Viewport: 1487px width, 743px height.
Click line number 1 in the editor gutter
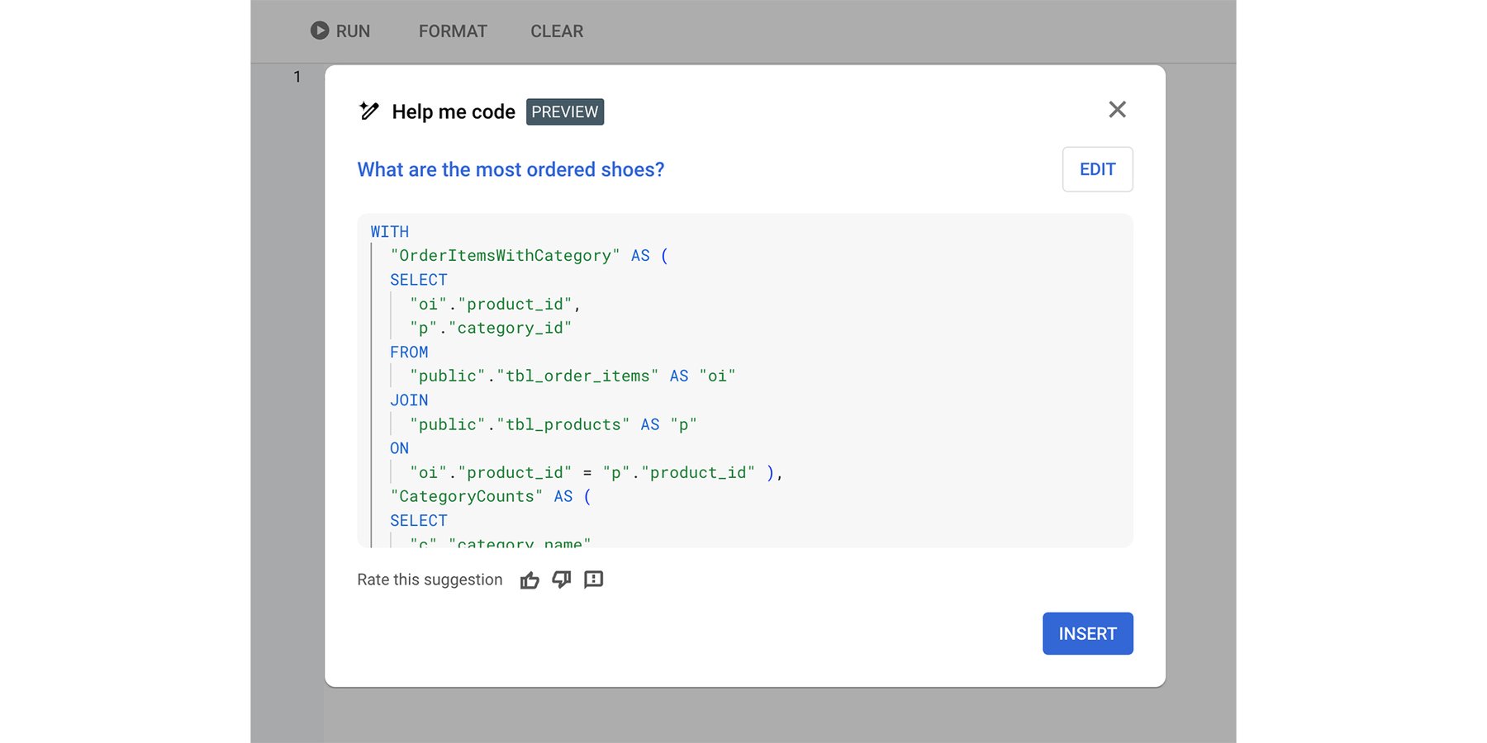tap(297, 77)
